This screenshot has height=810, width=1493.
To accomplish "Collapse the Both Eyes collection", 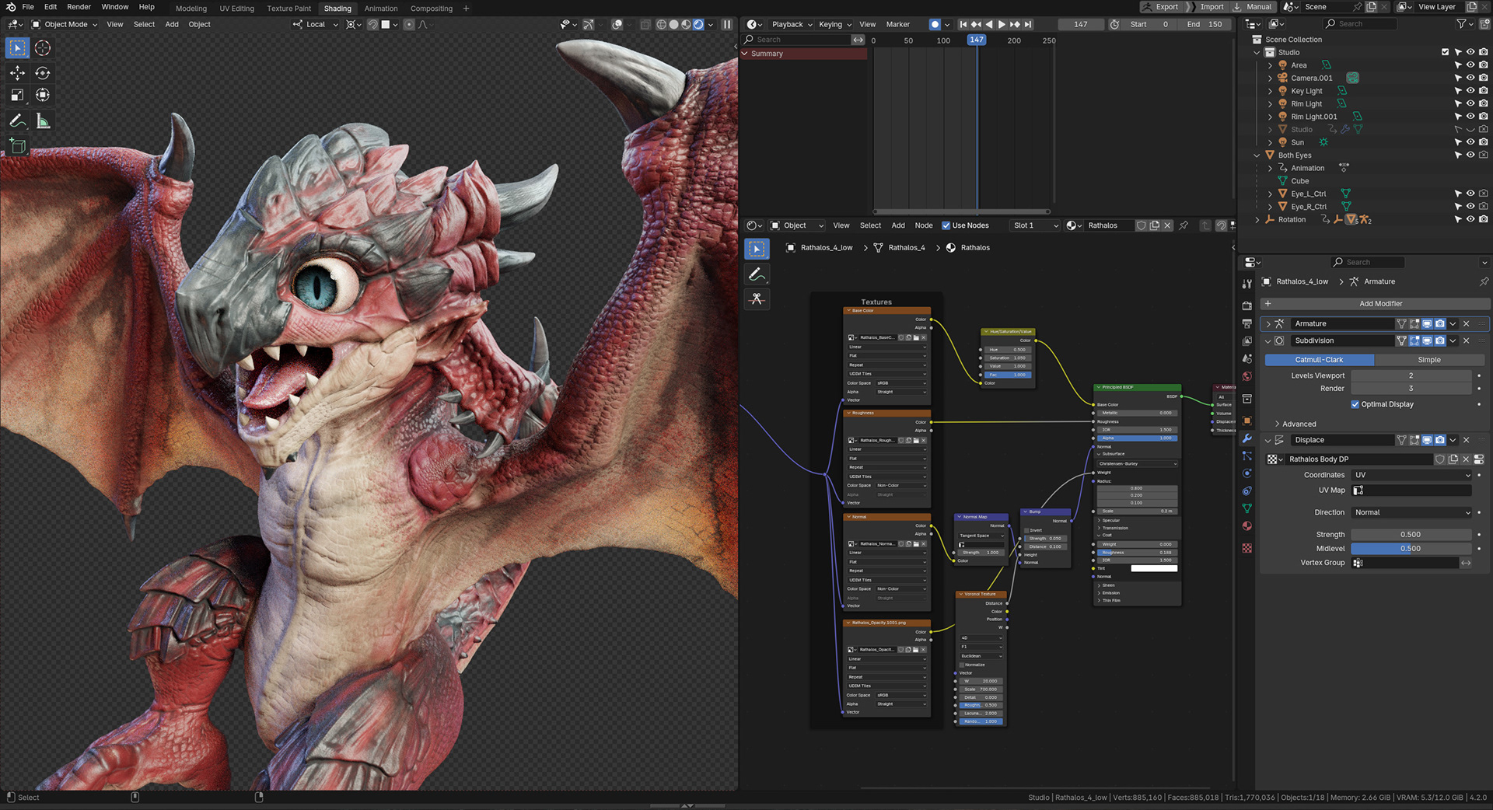I will tap(1257, 155).
